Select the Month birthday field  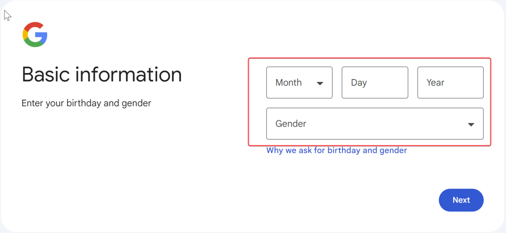[299, 82]
